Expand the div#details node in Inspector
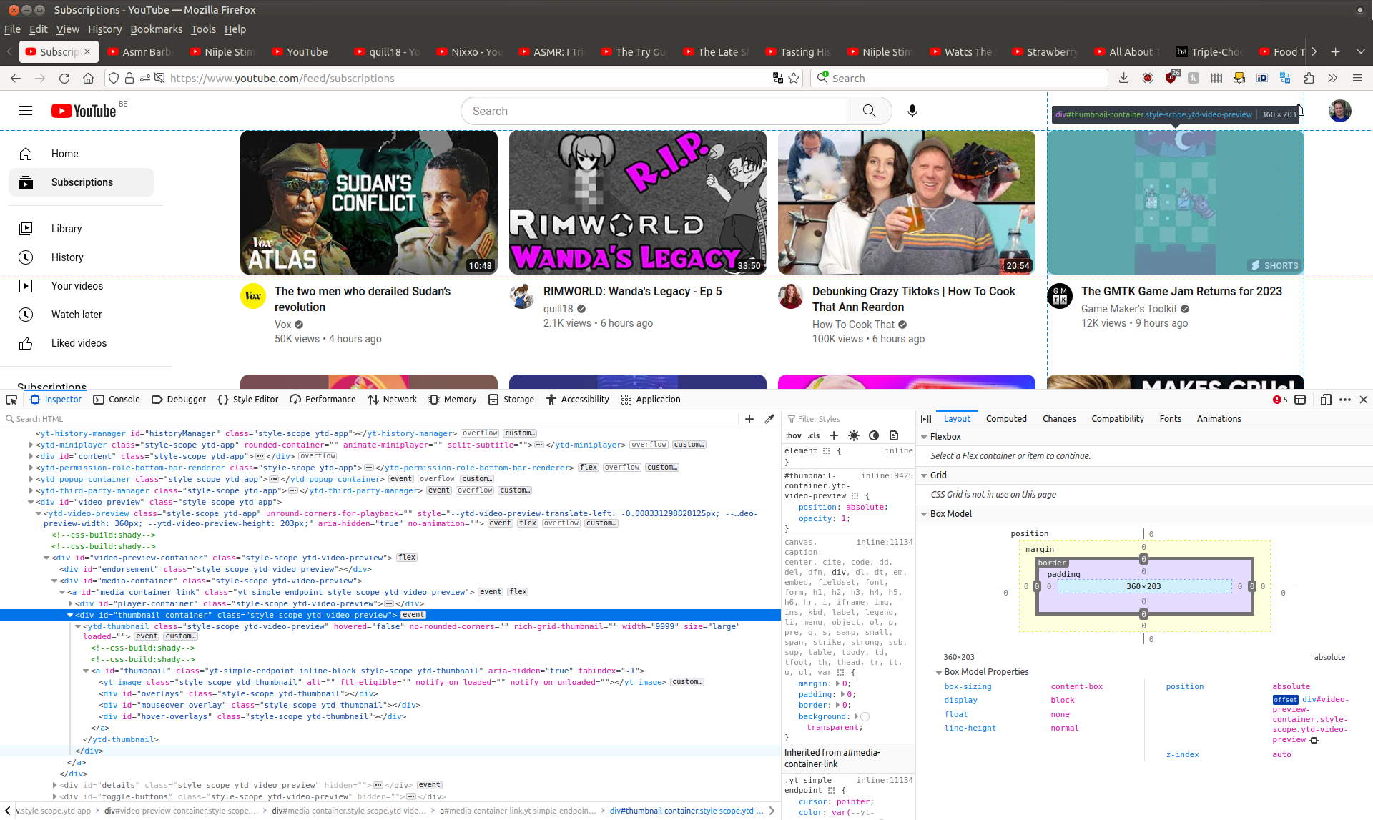1373x820 pixels. click(55, 784)
